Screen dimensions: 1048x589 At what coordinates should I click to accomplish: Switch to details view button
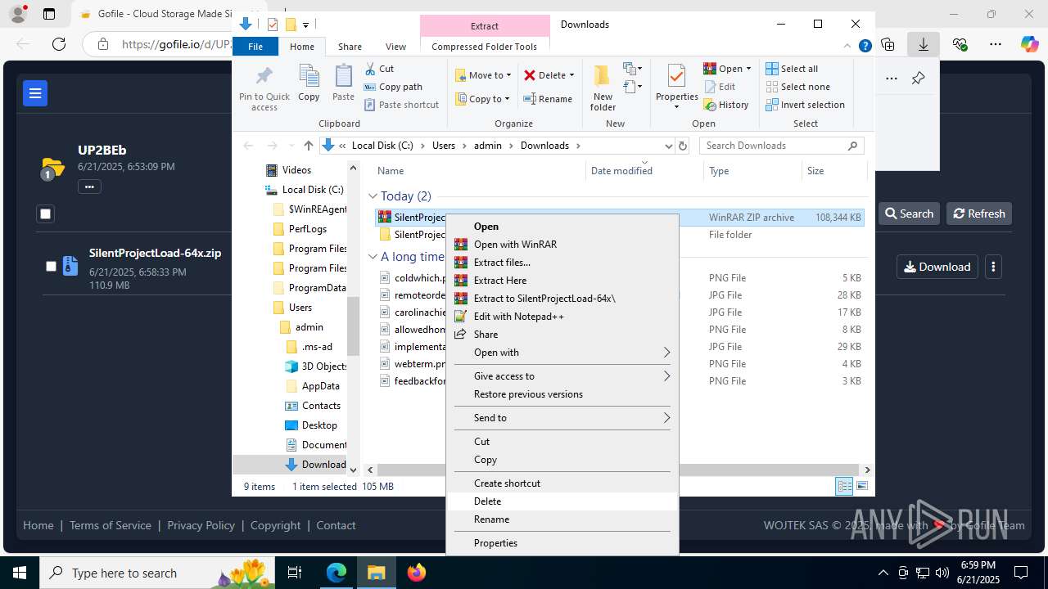[x=844, y=487]
